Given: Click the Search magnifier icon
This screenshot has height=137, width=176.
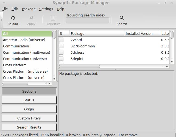Looking at the screenshot, I should click(122, 18).
